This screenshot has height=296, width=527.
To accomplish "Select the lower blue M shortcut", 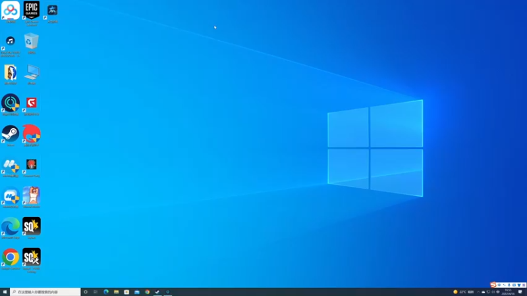I will pos(11,198).
